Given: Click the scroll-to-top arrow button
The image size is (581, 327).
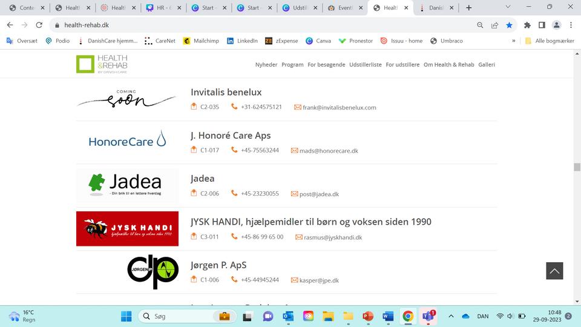Looking at the screenshot, I should click(554, 271).
